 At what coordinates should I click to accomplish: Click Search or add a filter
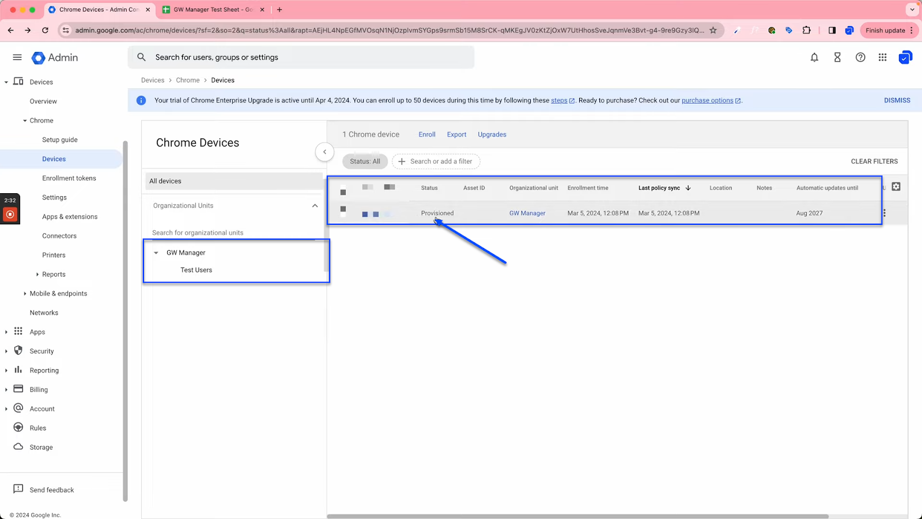(436, 161)
